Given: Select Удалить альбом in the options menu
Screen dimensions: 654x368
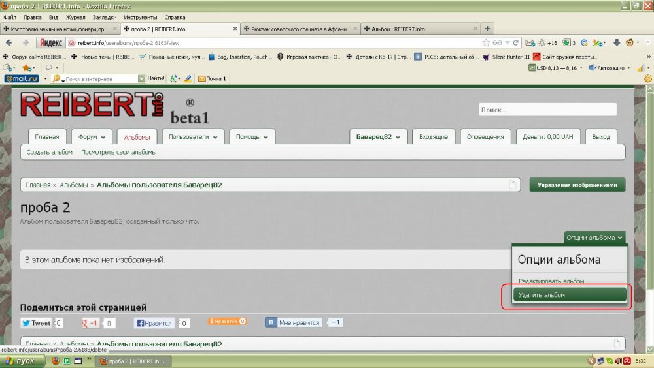Looking at the screenshot, I should [570, 295].
